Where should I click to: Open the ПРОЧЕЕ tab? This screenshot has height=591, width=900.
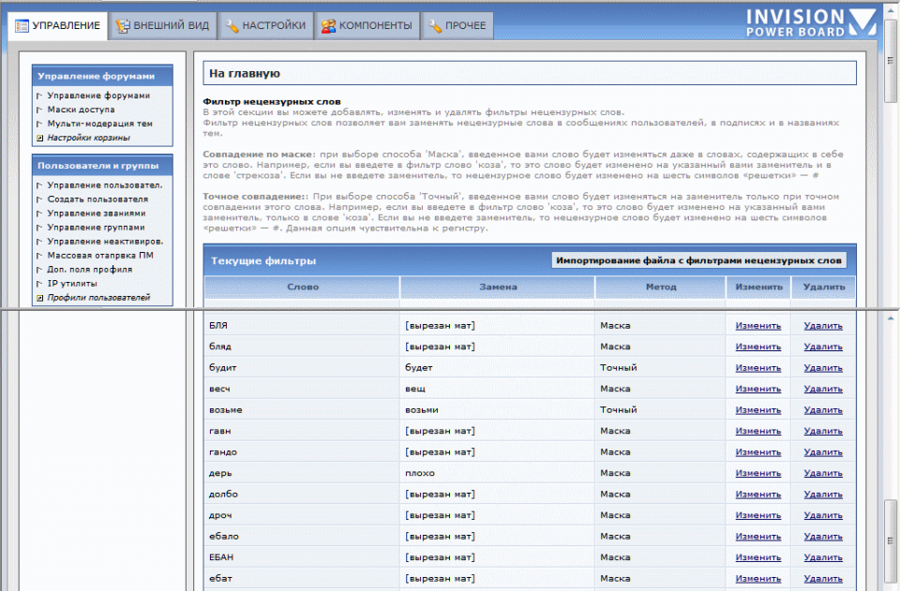coord(458,26)
